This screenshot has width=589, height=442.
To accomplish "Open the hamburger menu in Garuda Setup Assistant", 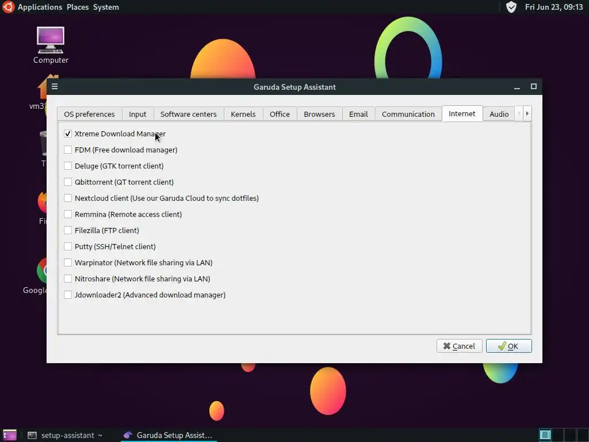I will (x=55, y=86).
